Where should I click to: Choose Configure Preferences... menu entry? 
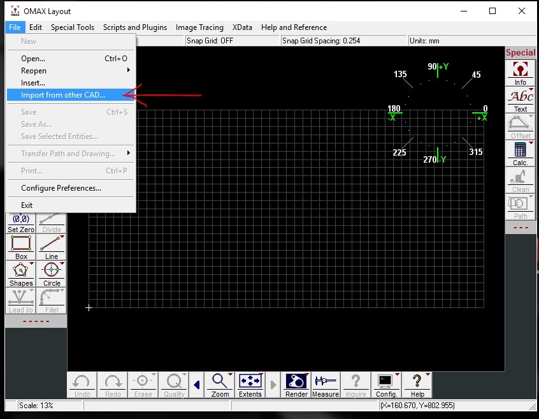(x=71, y=188)
